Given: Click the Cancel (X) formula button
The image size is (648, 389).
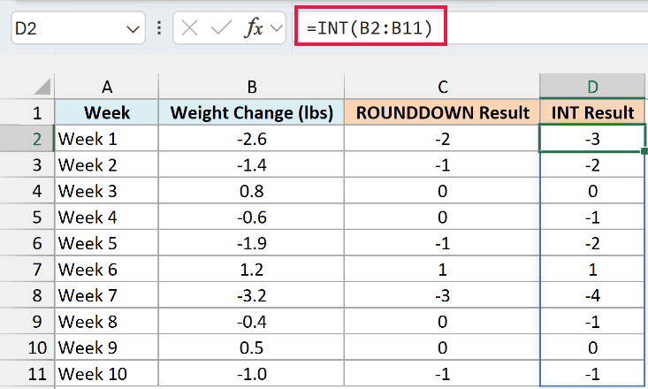Looking at the screenshot, I should point(189,28).
